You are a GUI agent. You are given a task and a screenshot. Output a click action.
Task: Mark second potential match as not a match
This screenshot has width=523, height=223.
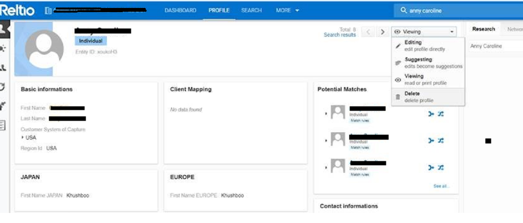441,141
